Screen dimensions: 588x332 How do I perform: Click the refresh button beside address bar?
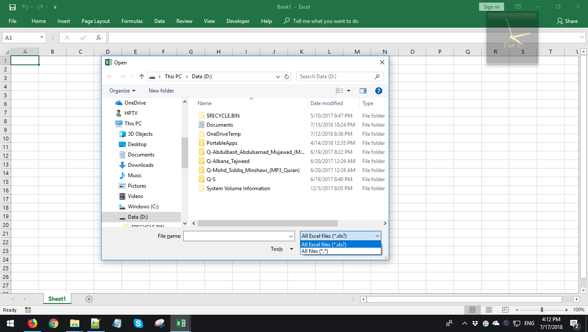click(286, 77)
